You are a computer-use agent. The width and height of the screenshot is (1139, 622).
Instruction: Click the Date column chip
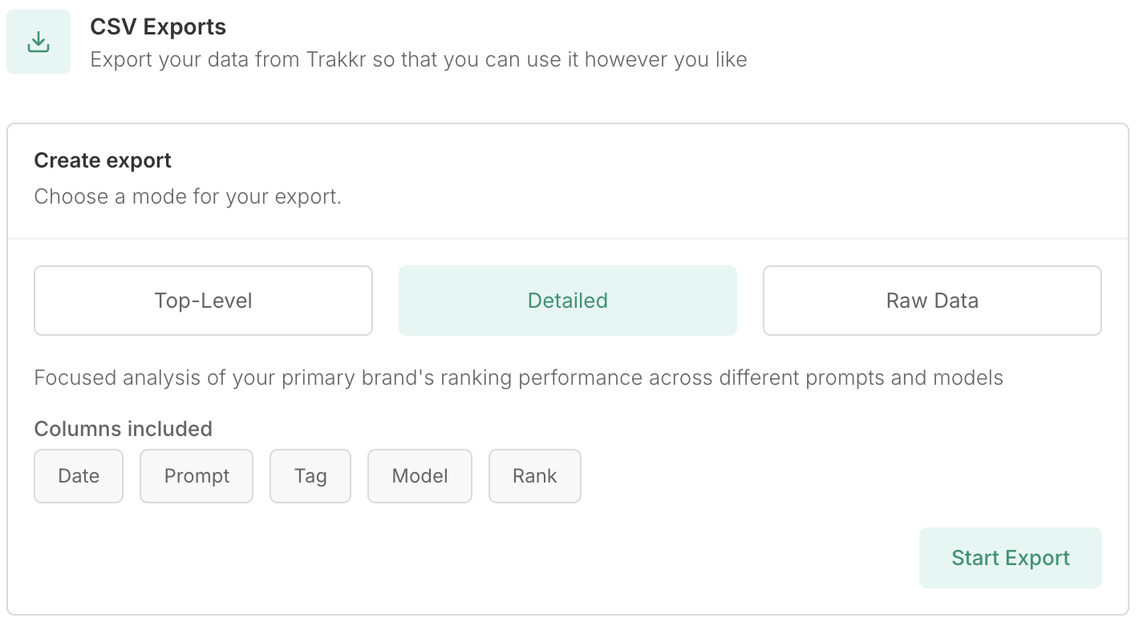pos(79,476)
